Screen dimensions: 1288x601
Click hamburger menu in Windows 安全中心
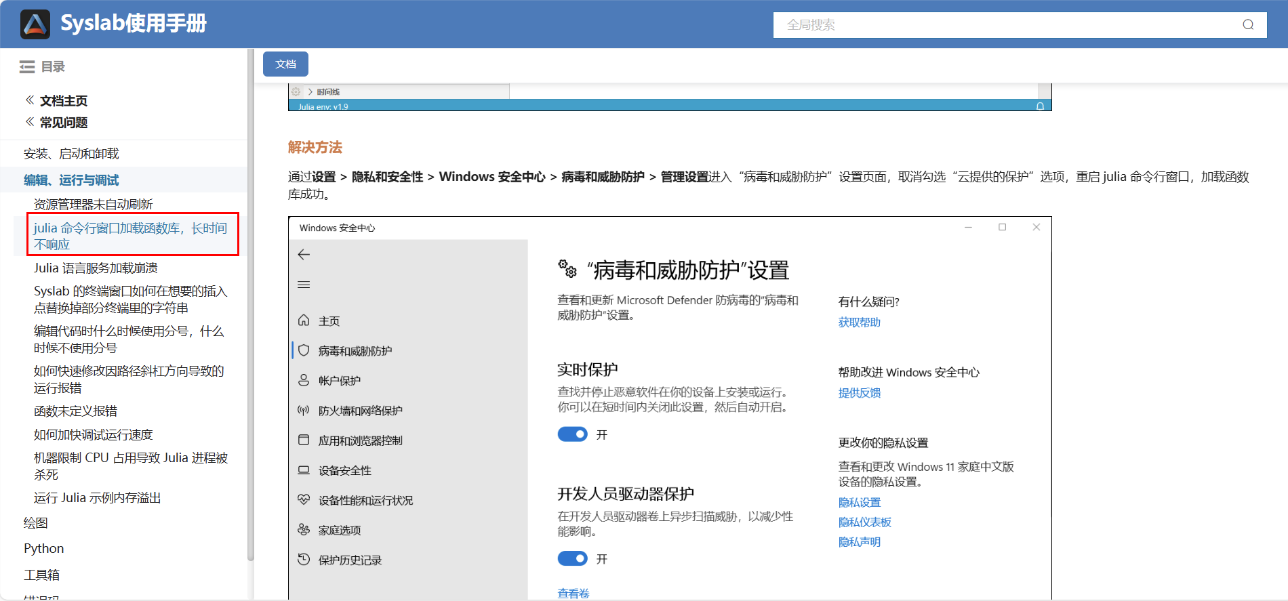click(304, 285)
